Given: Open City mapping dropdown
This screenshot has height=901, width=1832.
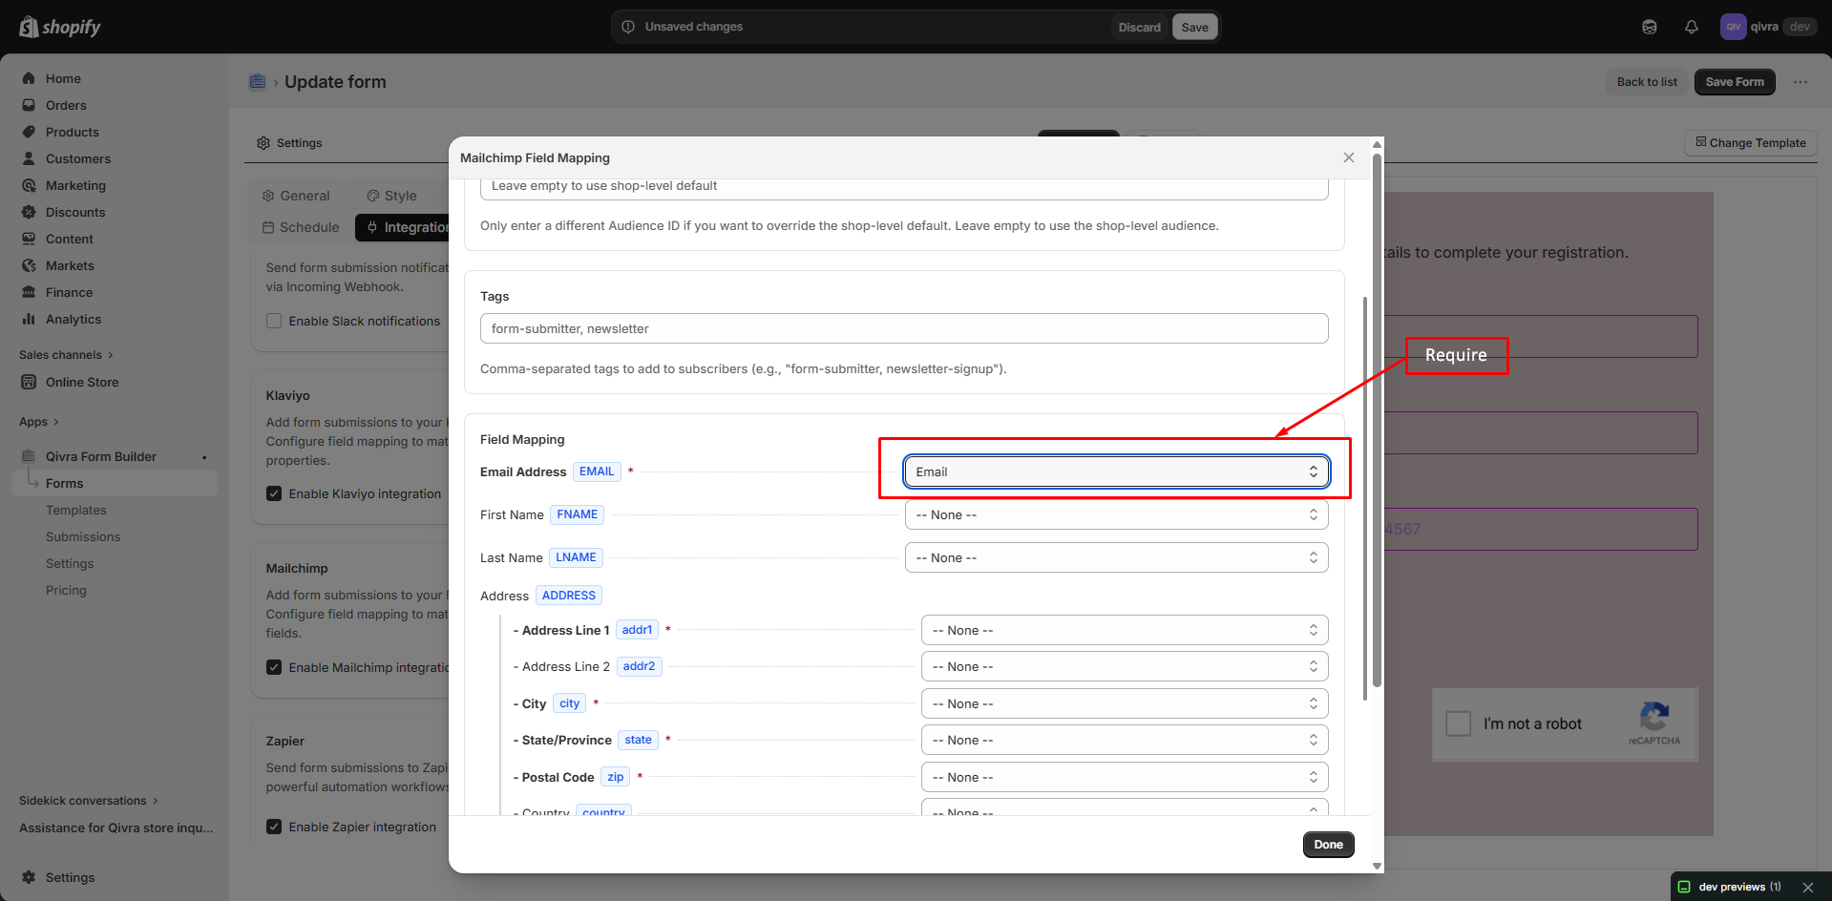Looking at the screenshot, I should coord(1125,703).
